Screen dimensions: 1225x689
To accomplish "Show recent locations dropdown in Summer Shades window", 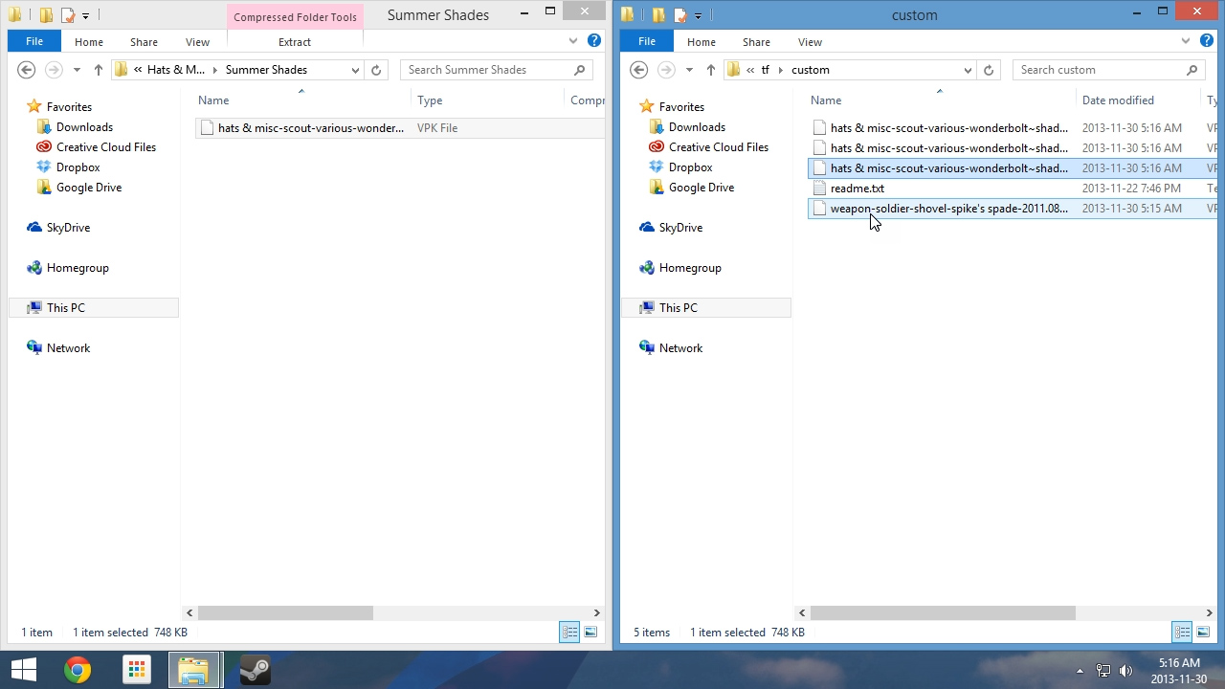I will 77,70.
